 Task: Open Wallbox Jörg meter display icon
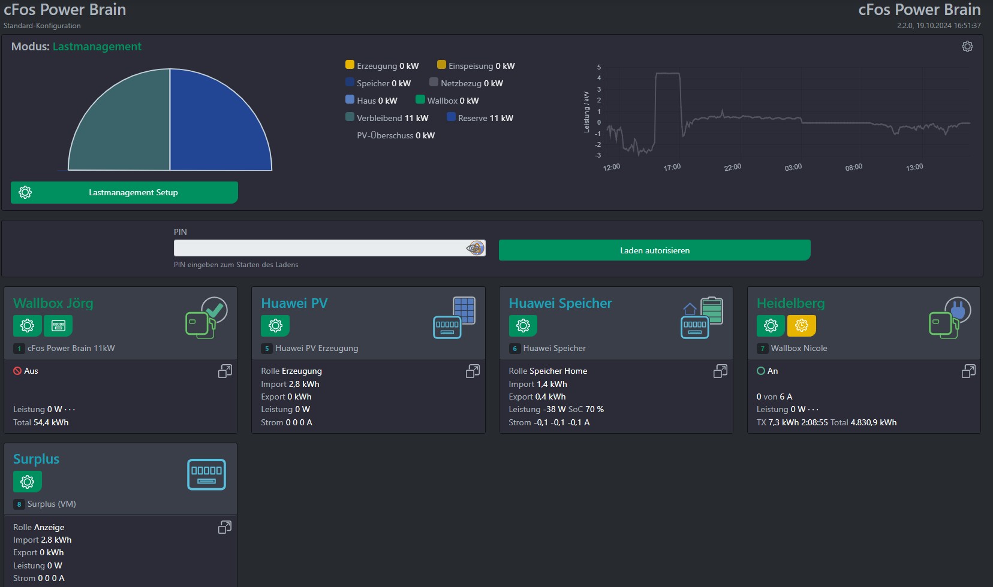[58, 326]
